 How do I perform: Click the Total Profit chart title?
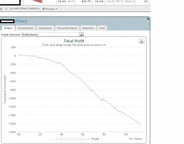pyautogui.click(x=74, y=41)
